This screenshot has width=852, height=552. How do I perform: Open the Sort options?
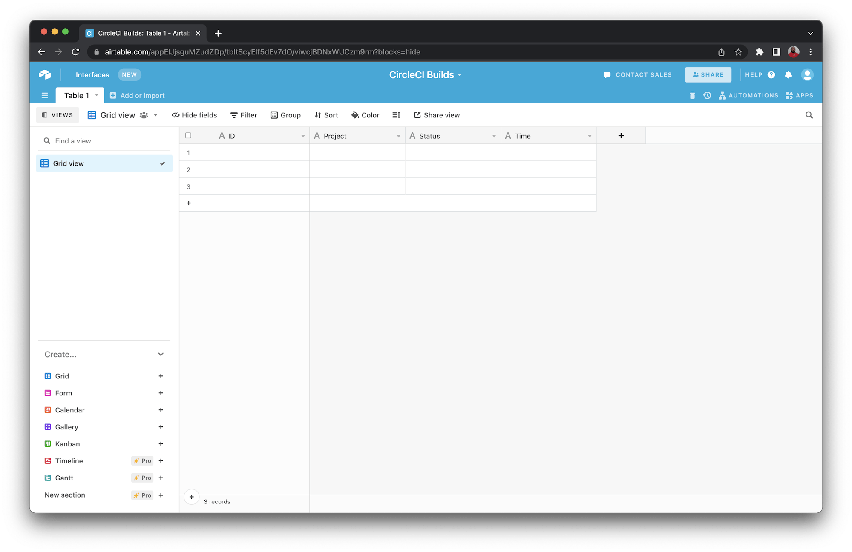(x=326, y=115)
